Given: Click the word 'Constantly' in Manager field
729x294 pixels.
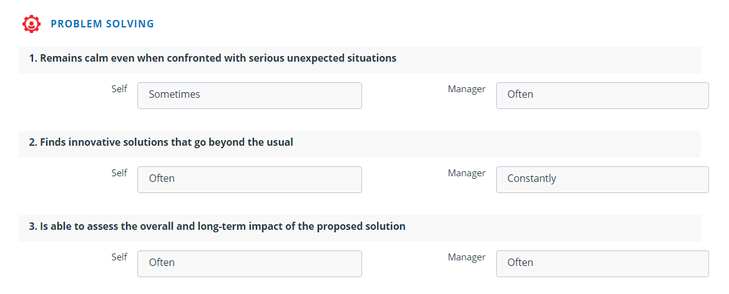Looking at the screenshot, I should [x=531, y=179].
